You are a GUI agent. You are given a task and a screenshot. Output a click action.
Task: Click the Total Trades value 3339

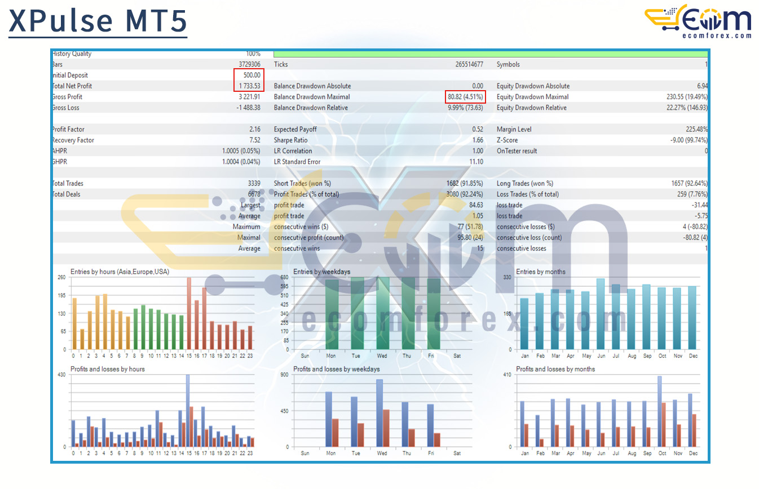253,184
